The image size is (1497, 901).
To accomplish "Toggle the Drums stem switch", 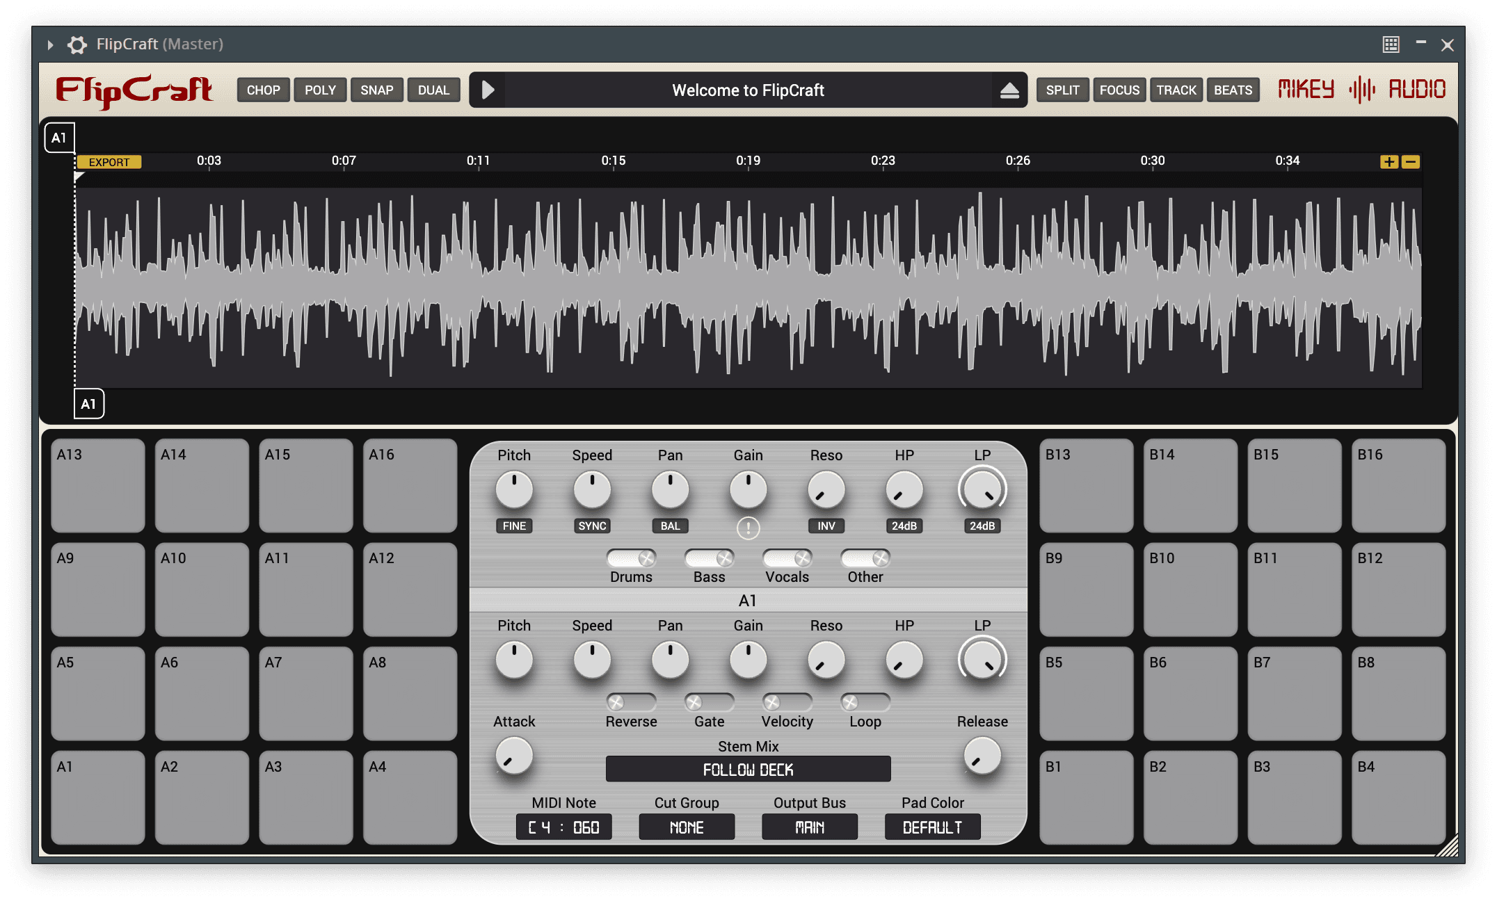I will click(631, 558).
